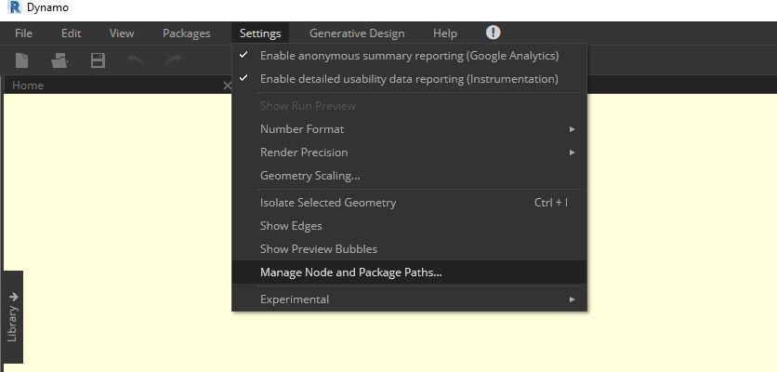Open Geometry Scaling settings
Screen dimensions: 777x372
[x=309, y=176]
